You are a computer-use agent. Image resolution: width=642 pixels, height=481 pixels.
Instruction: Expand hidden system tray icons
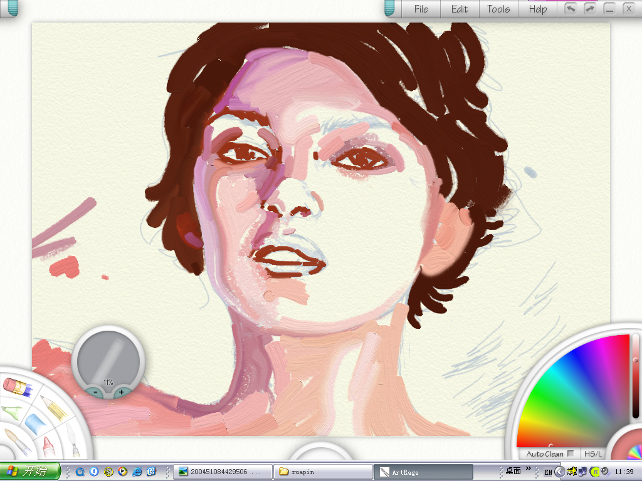click(x=559, y=472)
